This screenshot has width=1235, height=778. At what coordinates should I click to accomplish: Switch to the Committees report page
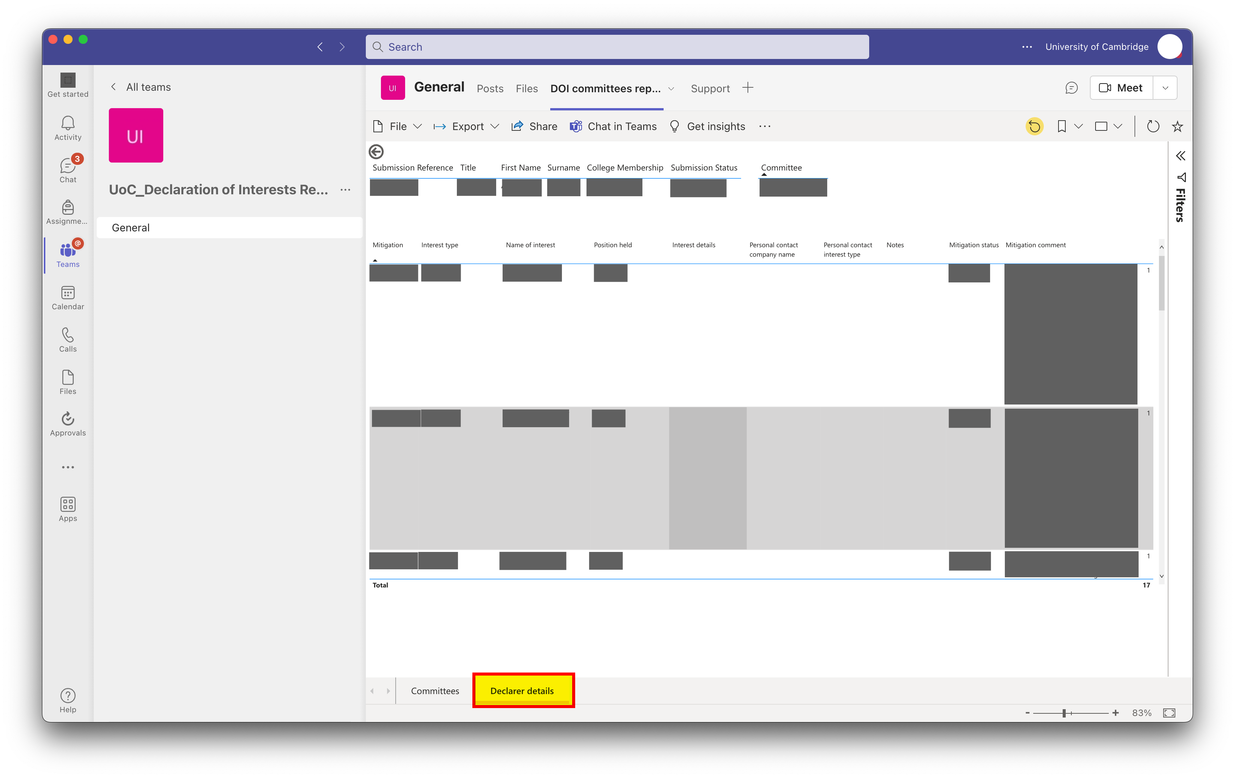point(435,691)
